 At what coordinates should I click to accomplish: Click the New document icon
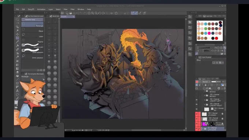click(67, 13)
